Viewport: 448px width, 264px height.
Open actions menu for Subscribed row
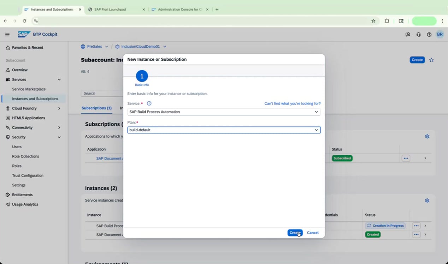pos(406,158)
